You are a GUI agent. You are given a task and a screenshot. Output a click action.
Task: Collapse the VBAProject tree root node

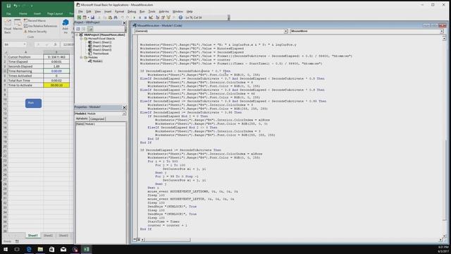point(77,35)
